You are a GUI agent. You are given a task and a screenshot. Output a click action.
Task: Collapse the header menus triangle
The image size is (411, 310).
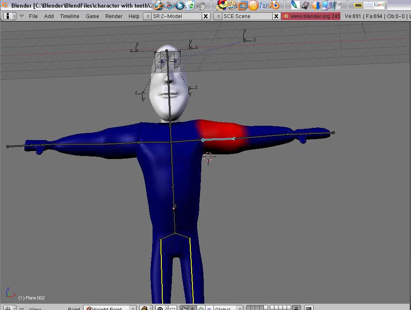pyautogui.click(x=22, y=16)
